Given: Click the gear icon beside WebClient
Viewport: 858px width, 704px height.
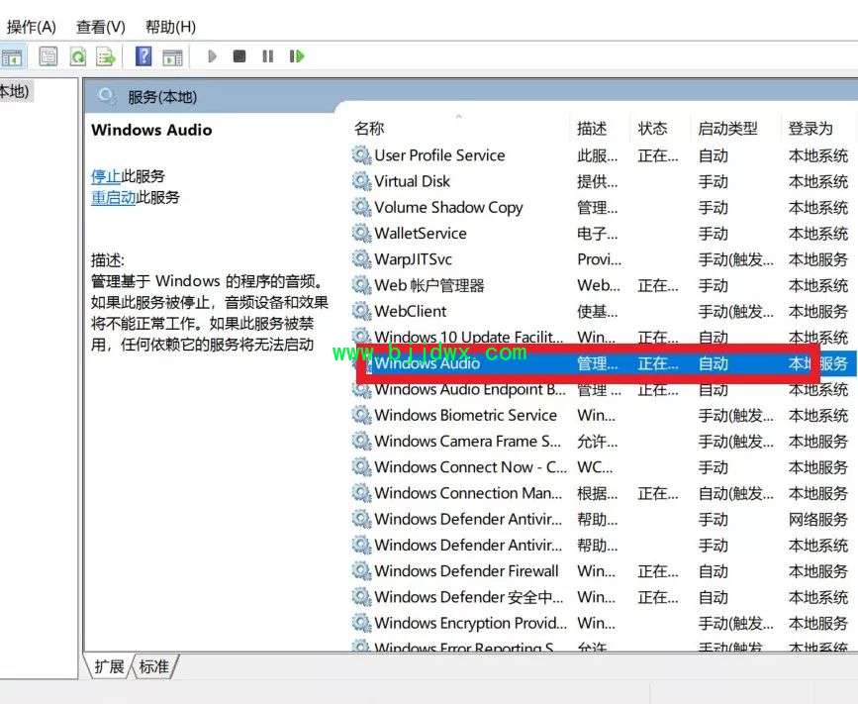Looking at the screenshot, I should point(361,311).
